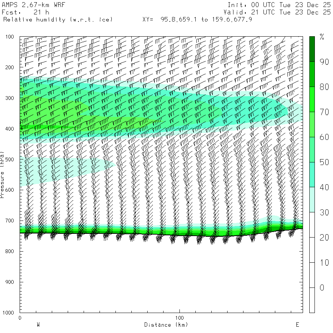Click the darkest green swatch above 90
Screen dimensions: 333x333
coord(312,48)
